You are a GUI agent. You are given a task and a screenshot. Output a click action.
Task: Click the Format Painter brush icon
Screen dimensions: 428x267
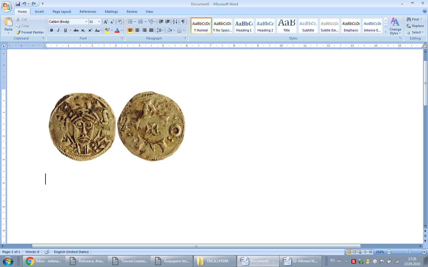pyautogui.click(x=18, y=32)
